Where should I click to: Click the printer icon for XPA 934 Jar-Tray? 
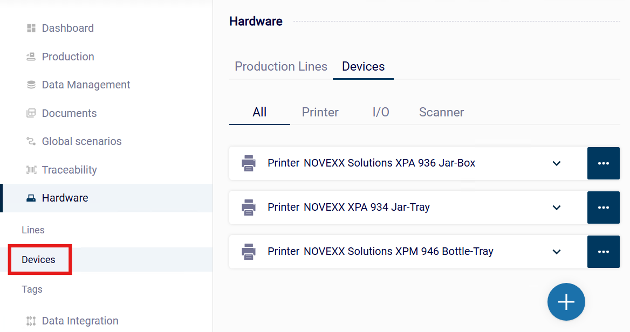(x=248, y=207)
